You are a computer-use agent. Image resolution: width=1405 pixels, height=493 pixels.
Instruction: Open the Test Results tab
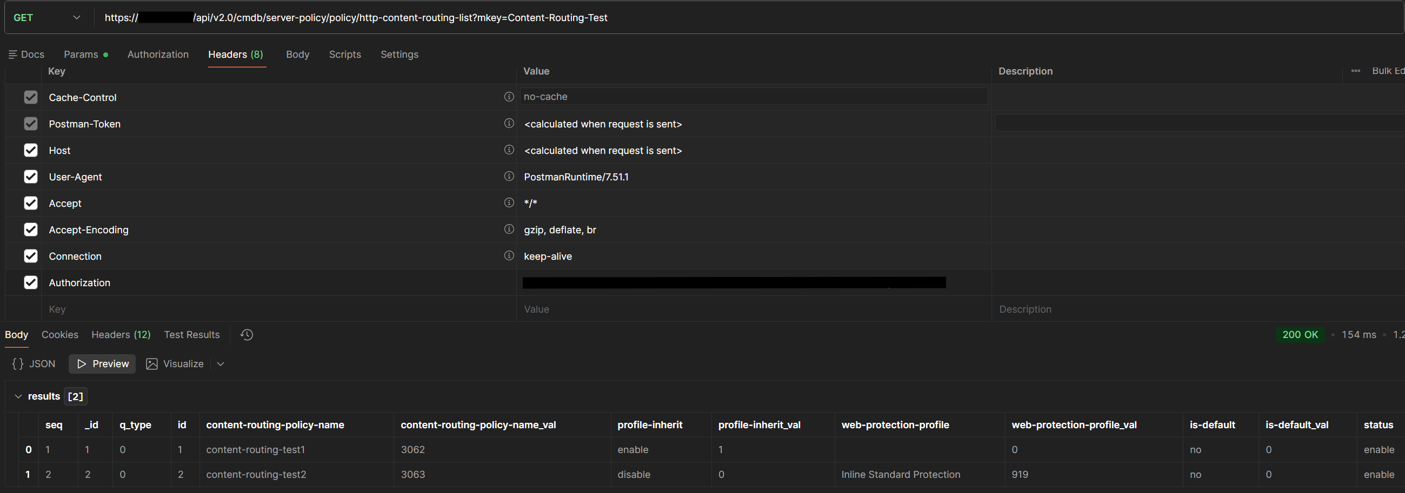pos(192,334)
